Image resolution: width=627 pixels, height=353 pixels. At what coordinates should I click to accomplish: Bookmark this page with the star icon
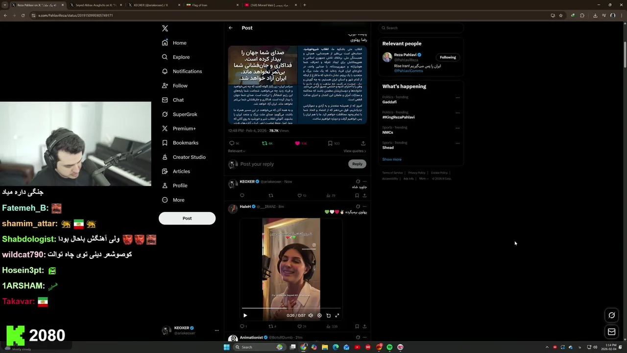tap(561, 15)
